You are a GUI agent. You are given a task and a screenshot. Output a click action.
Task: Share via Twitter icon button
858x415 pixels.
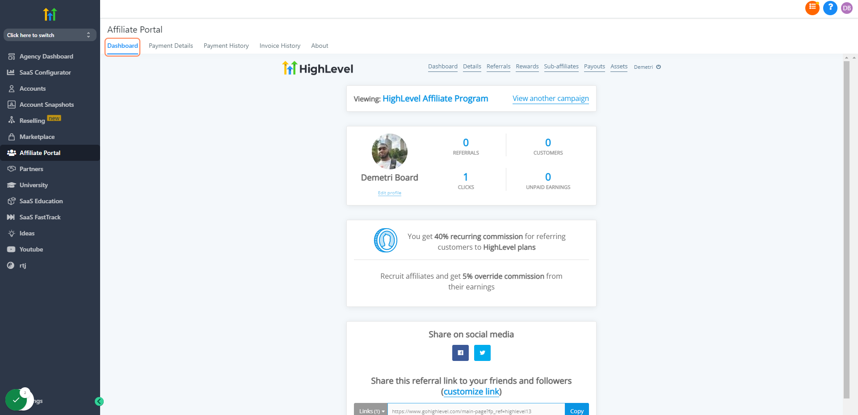(482, 353)
